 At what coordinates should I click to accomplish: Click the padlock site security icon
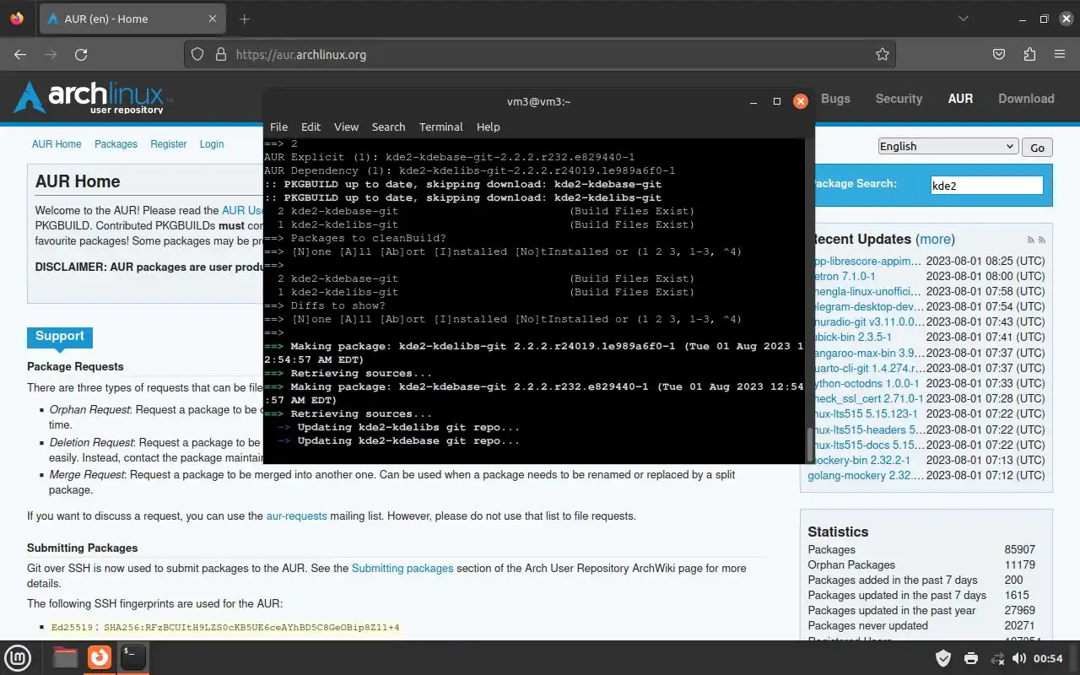coord(221,54)
